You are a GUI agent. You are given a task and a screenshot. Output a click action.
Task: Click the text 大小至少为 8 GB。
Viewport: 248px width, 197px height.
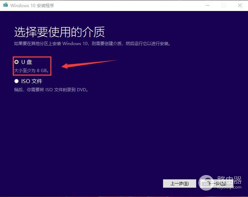[32, 70]
